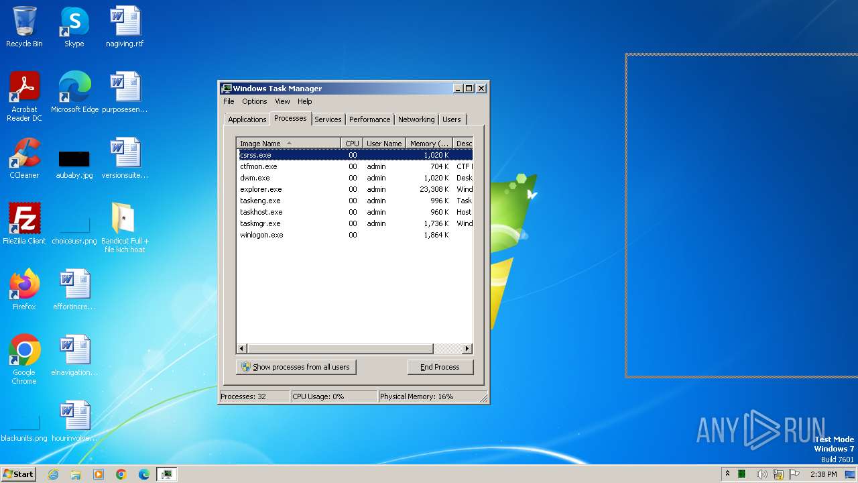
Task: Open the Skype desktop shortcut
Action: coord(74,27)
